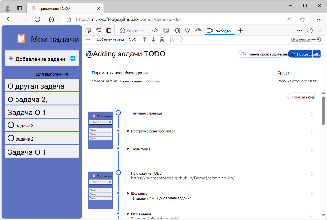
Task: Check the О другая задача item
Action: (42, 86)
